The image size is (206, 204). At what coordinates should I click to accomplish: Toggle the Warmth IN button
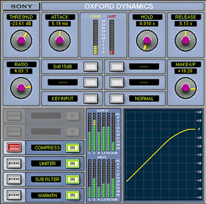pos(73,195)
